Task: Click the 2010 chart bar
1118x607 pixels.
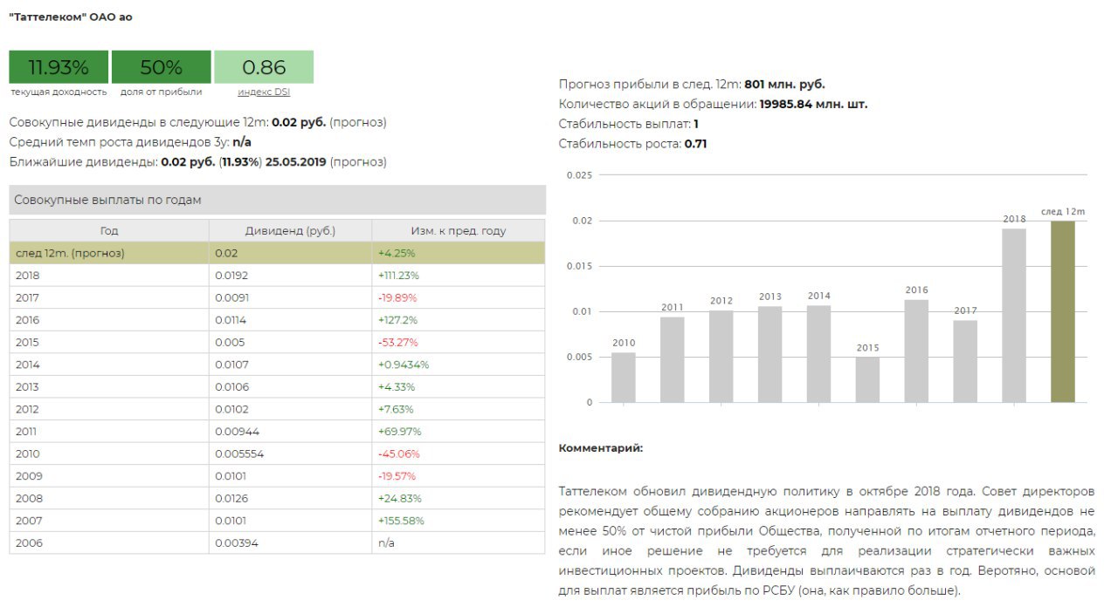Action: (624, 378)
